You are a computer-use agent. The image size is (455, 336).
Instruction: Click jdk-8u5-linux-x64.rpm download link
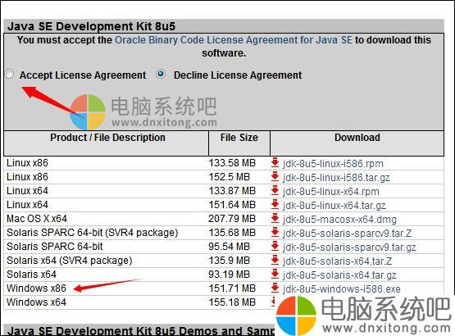click(331, 192)
